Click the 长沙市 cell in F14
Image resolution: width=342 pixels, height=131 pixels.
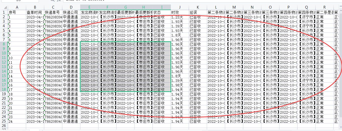(x=107, y=71)
